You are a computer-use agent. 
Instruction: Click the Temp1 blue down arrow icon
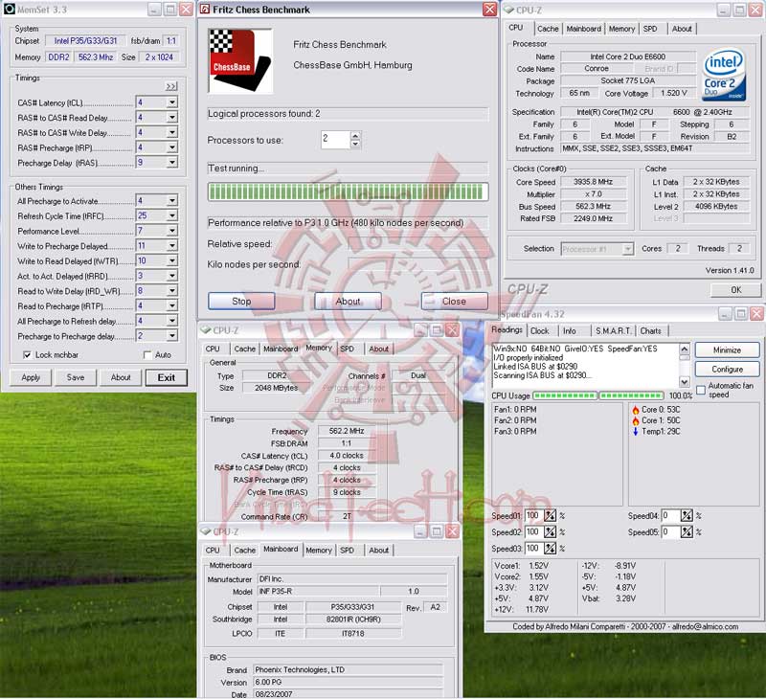[x=636, y=431]
